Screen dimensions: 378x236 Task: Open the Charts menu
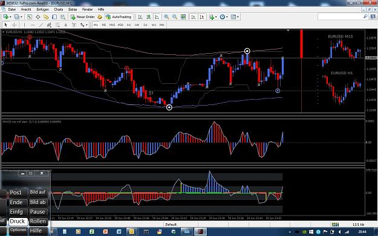point(58,10)
